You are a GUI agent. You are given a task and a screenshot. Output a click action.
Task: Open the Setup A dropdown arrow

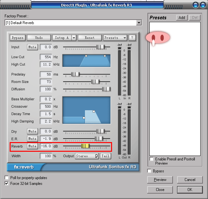pyautogui.click(x=74, y=38)
